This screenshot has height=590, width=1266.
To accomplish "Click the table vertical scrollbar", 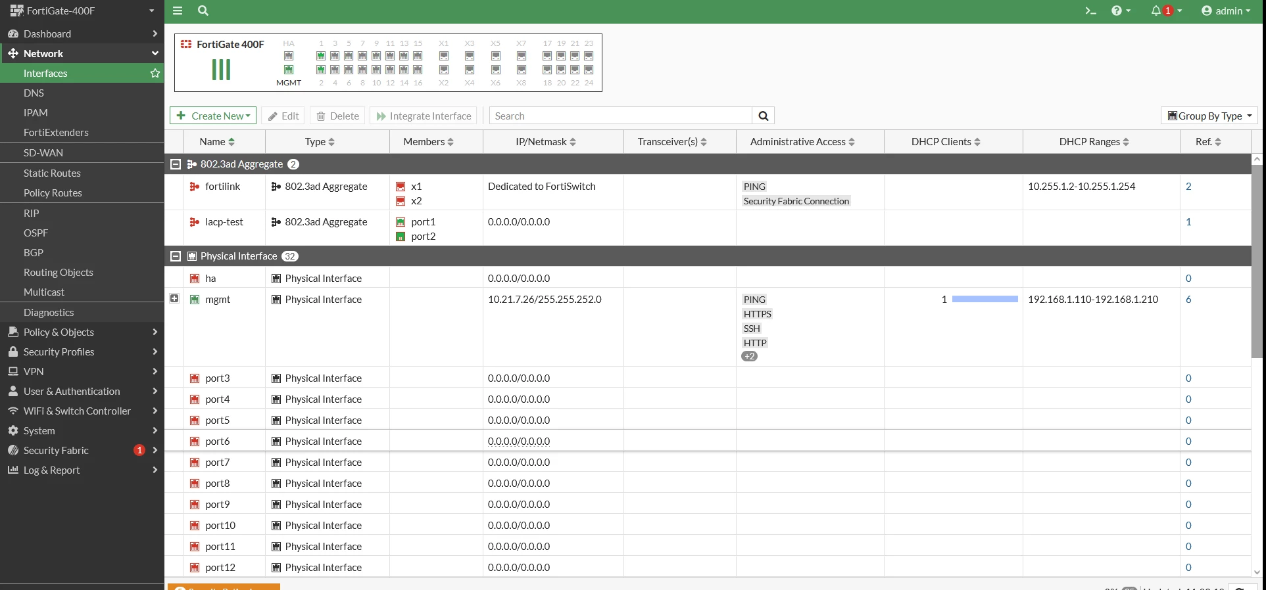I will coord(1257,261).
